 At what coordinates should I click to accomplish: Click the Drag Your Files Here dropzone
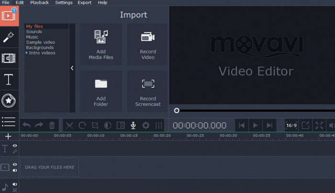pos(50,167)
